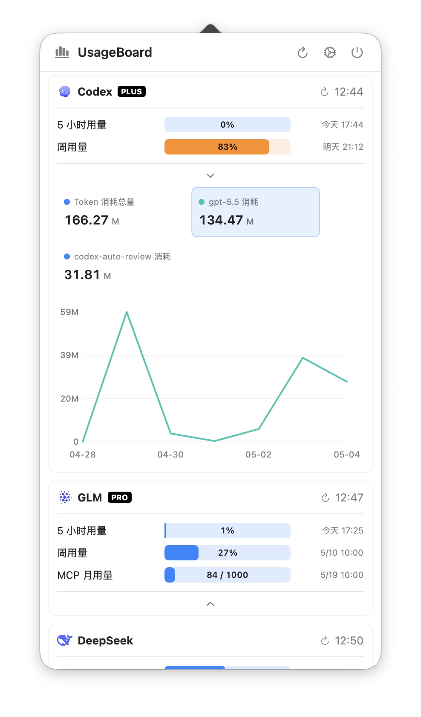421x717 pixels.
Task: Click the 明天 21:12 reset time
Action: [x=343, y=147]
